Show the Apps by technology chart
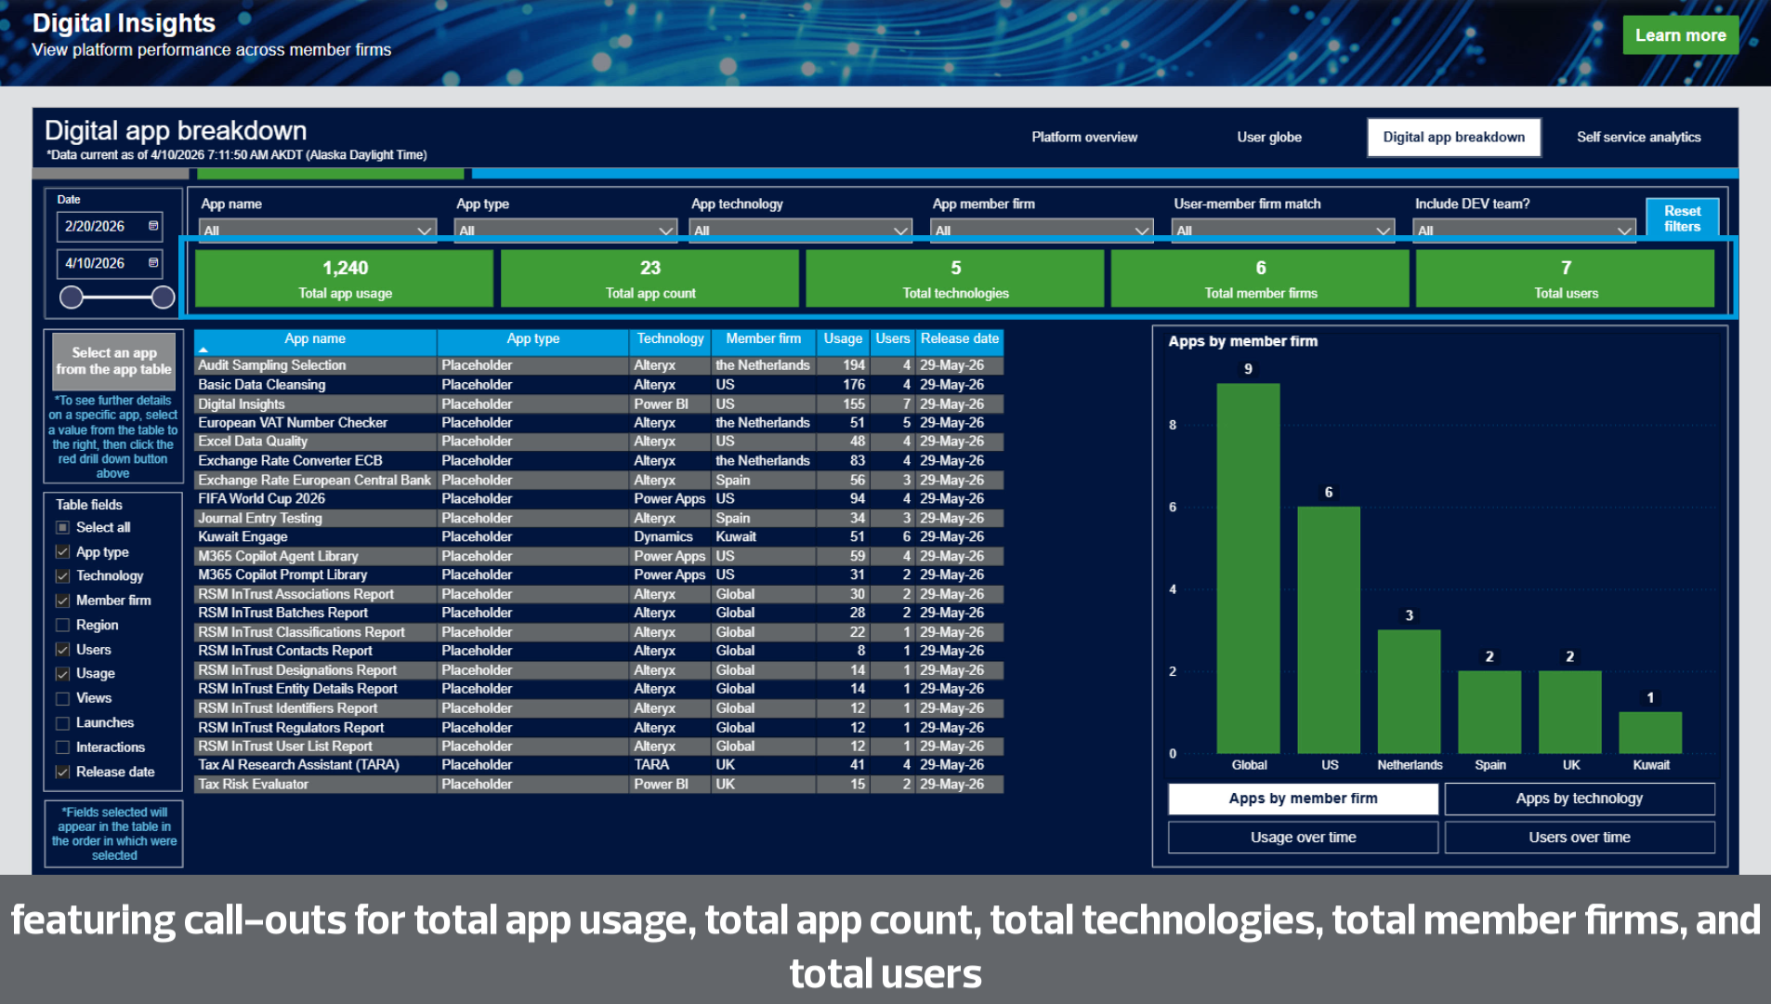The image size is (1771, 1004). pyautogui.click(x=1579, y=799)
